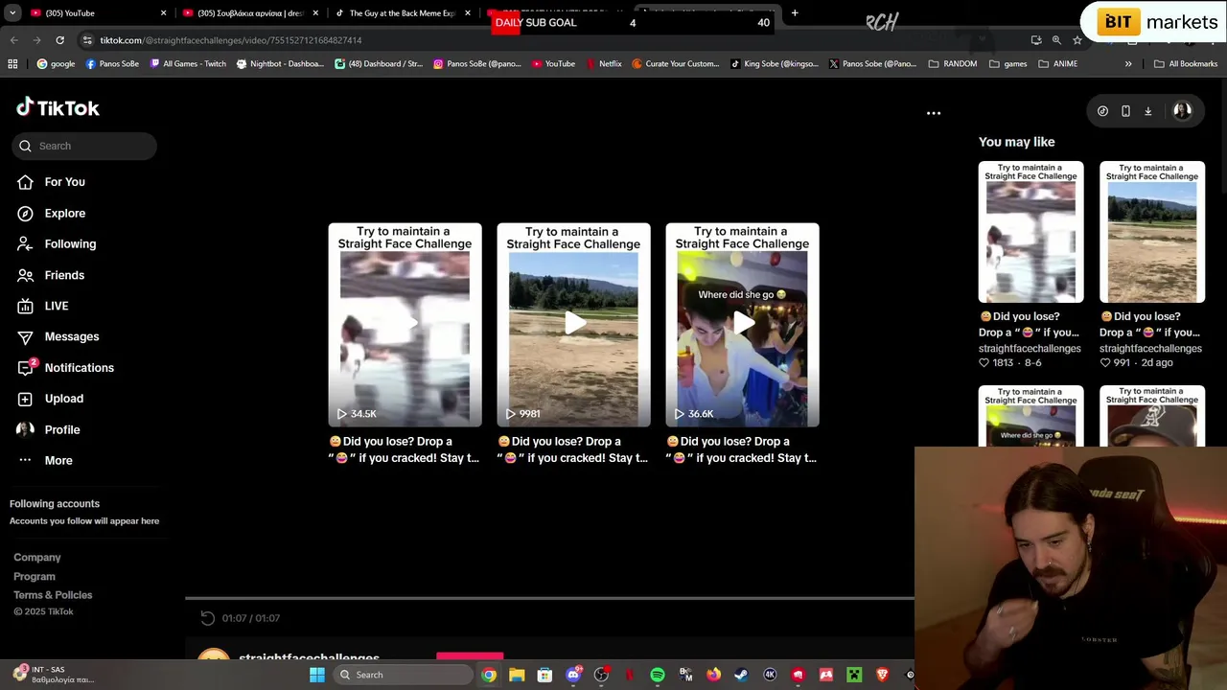
Task: Click the TikTok logo
Action: tap(58, 107)
